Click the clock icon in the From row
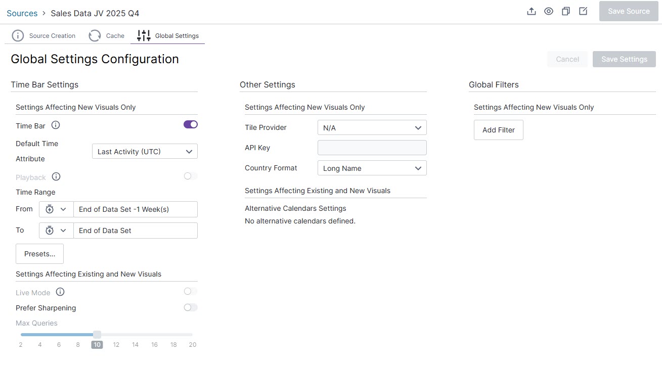Viewport: 662px width, 365px height. click(49, 209)
